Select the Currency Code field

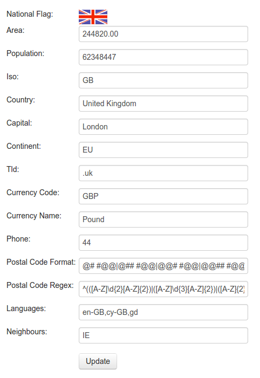(163, 196)
